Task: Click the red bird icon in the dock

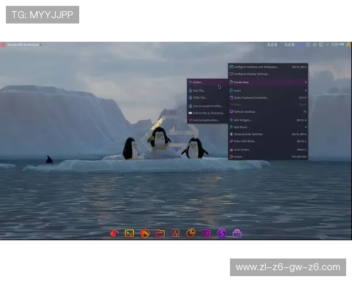Action: [114, 233]
